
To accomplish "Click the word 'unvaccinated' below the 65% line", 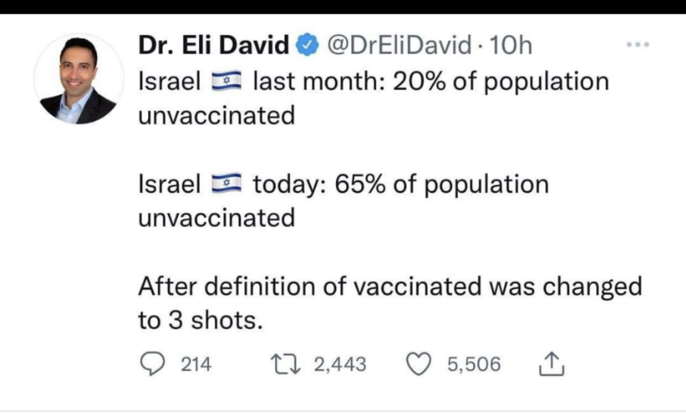I will [217, 218].
